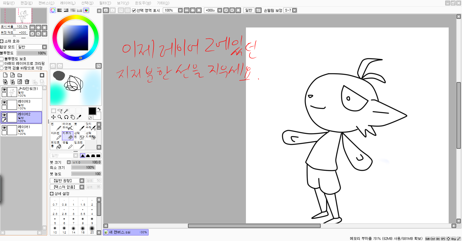Swap foreground and background colors
462x241 pixels.
coord(99,109)
